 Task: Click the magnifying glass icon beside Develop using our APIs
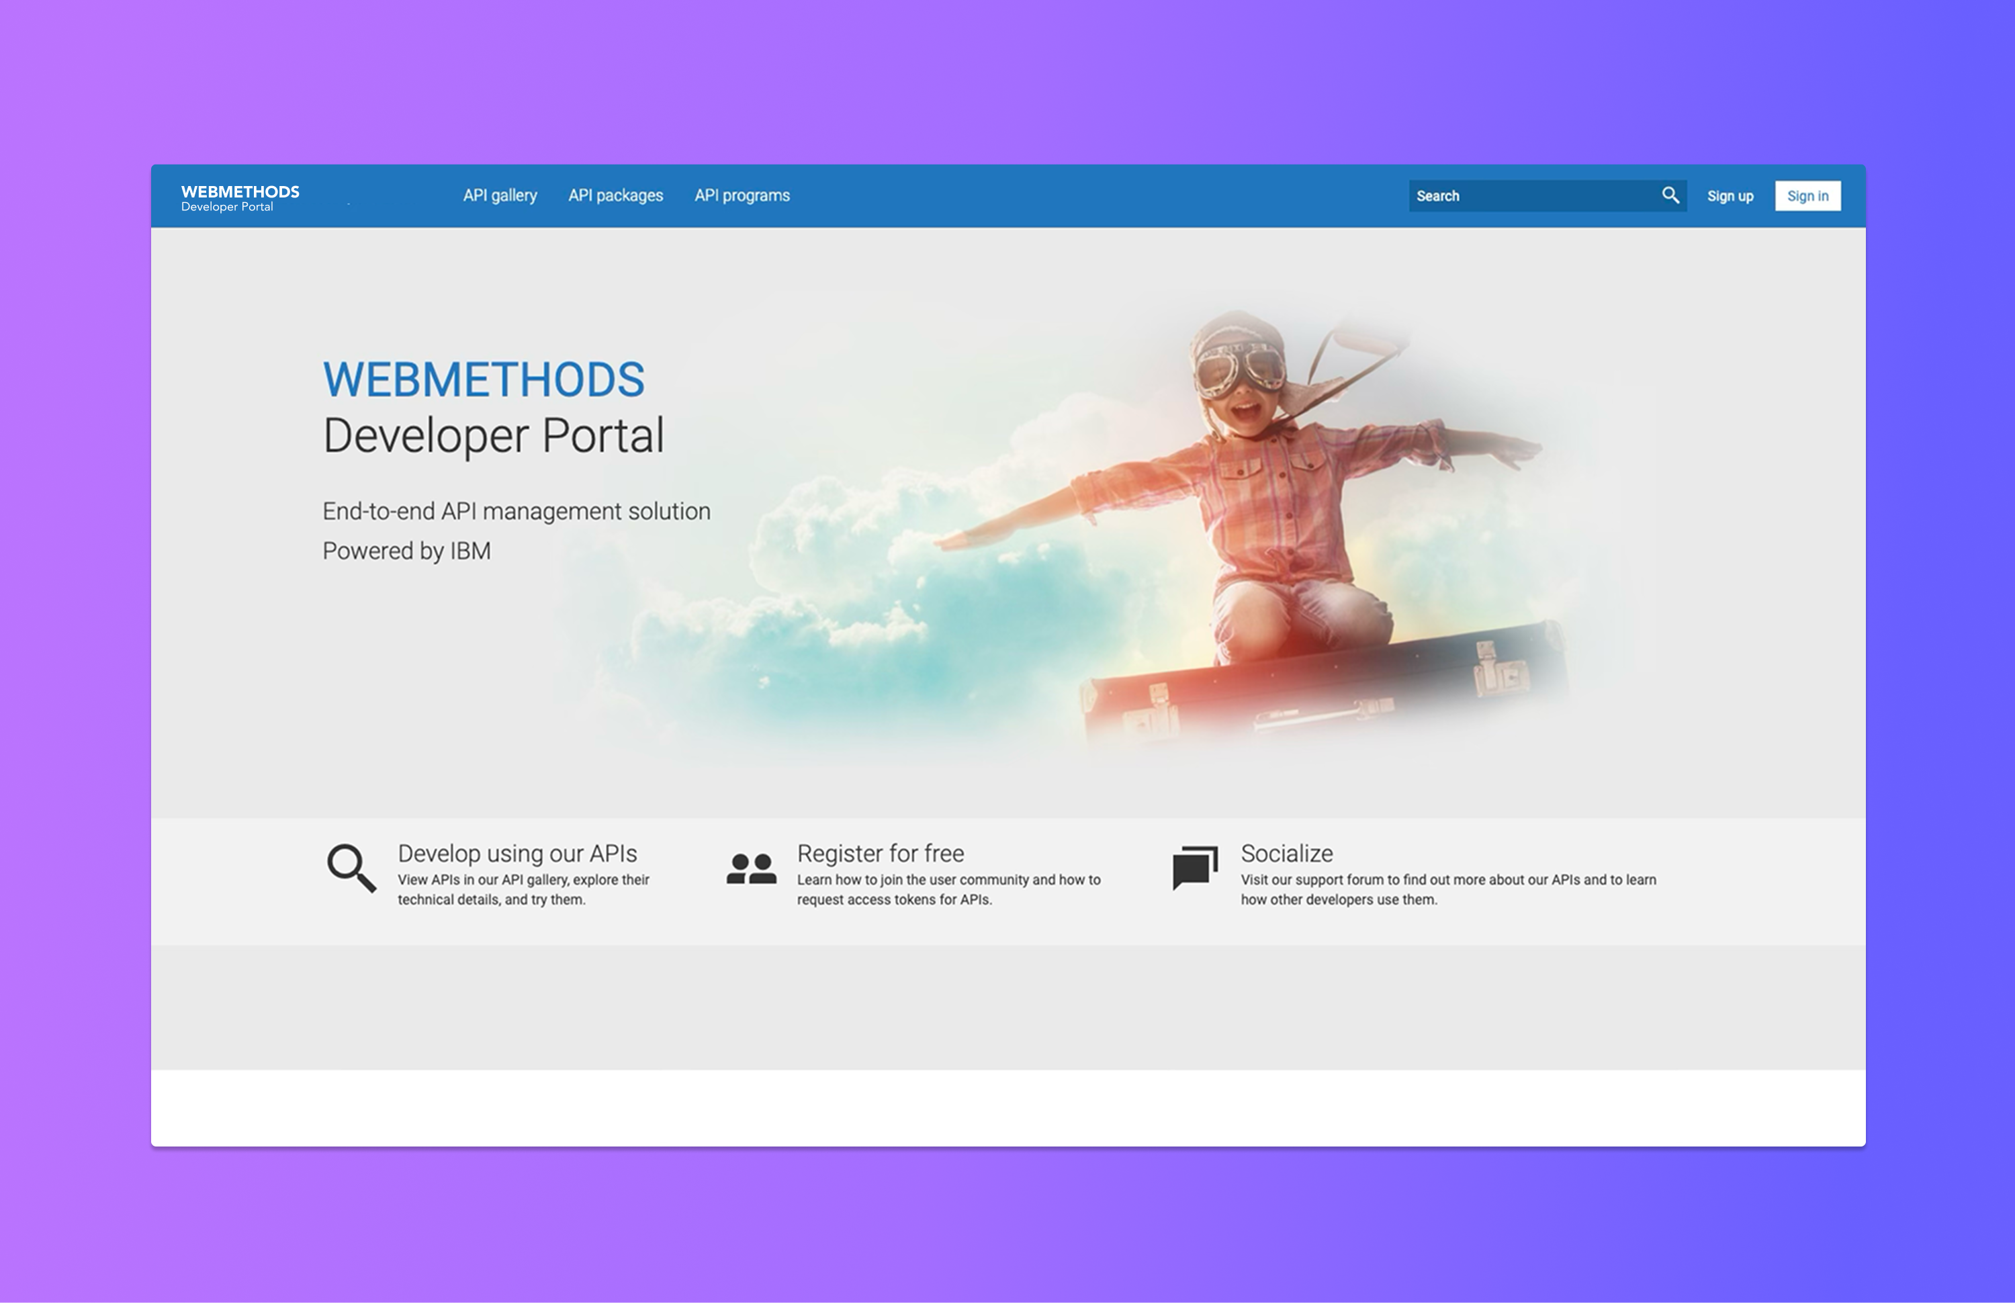[351, 867]
